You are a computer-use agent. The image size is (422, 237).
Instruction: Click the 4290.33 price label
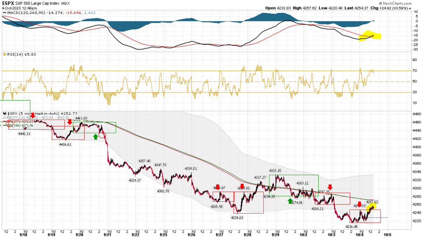coord(269,197)
